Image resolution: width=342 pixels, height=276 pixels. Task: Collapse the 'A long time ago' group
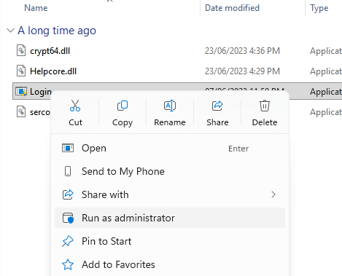[x=10, y=31]
